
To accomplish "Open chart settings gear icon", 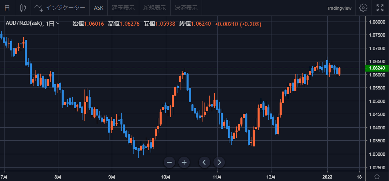I will pos(363,8).
